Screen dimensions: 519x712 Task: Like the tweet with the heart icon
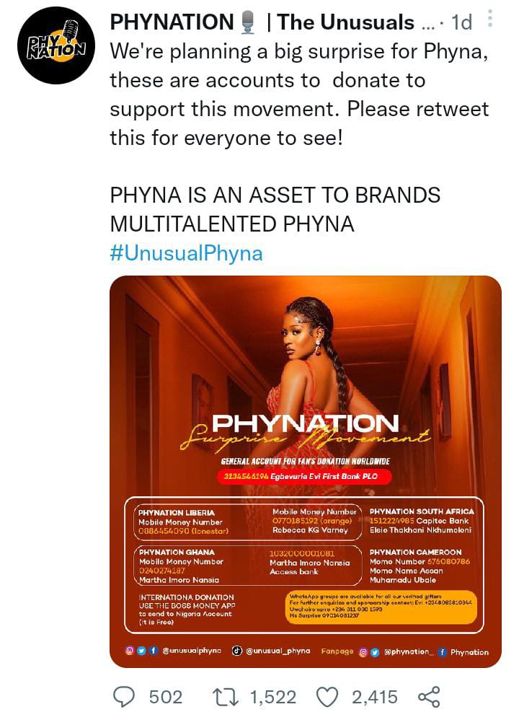click(328, 696)
